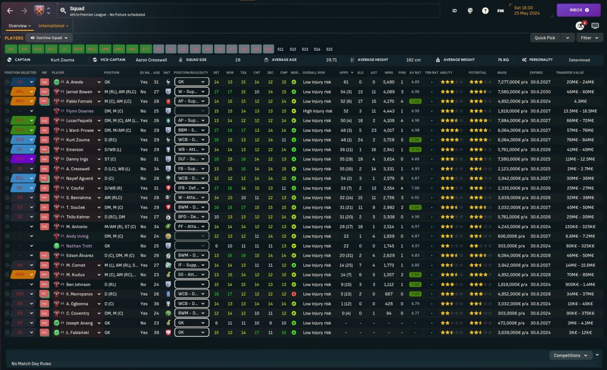Toggle selection circle for A. Areola row
Screen dimensions: 607x370
(7, 82)
